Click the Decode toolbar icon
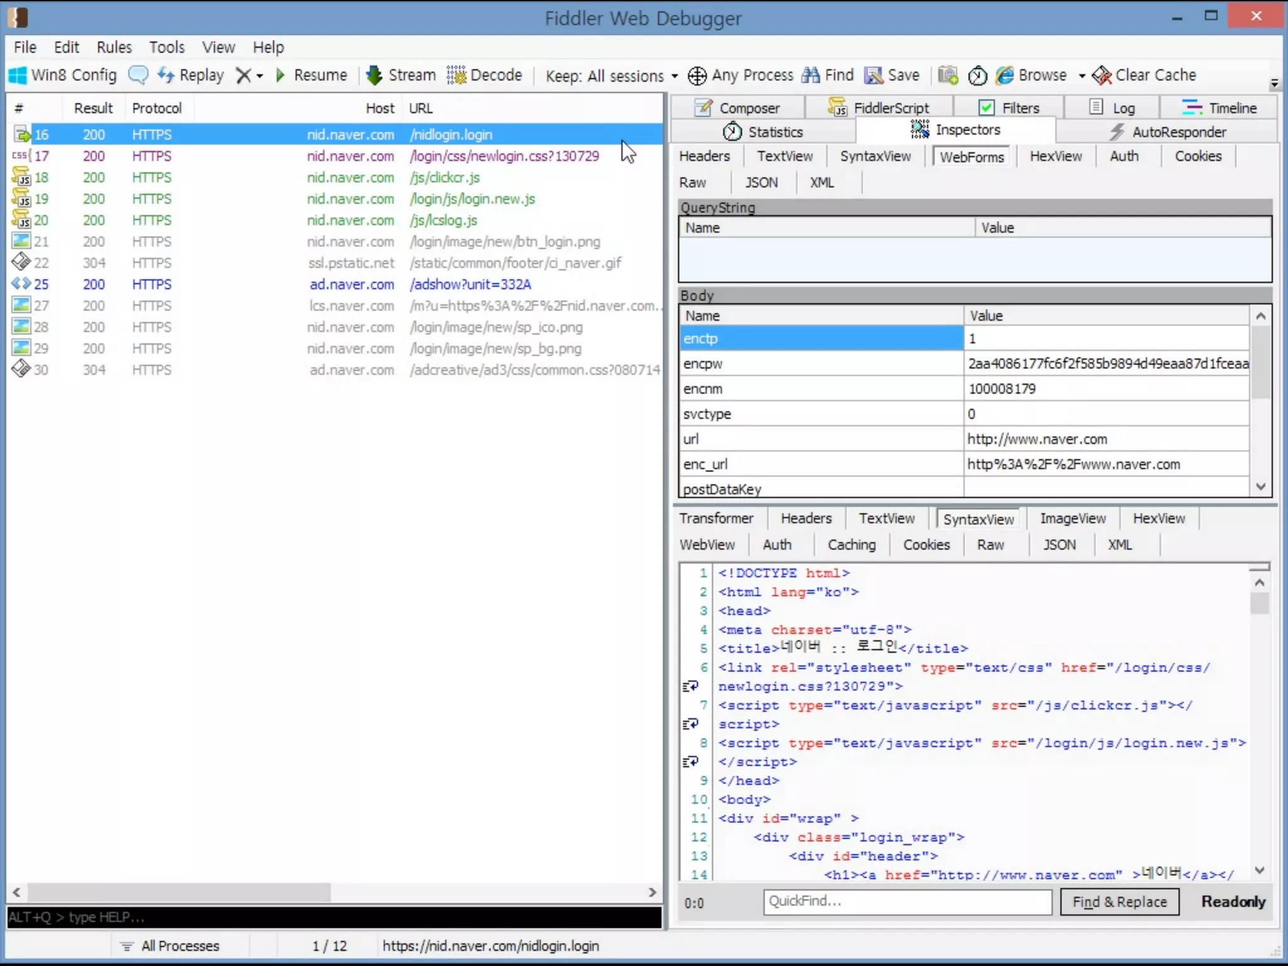The height and width of the screenshot is (966, 1288). point(456,75)
